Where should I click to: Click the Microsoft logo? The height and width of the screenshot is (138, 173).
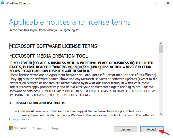click(18, 128)
